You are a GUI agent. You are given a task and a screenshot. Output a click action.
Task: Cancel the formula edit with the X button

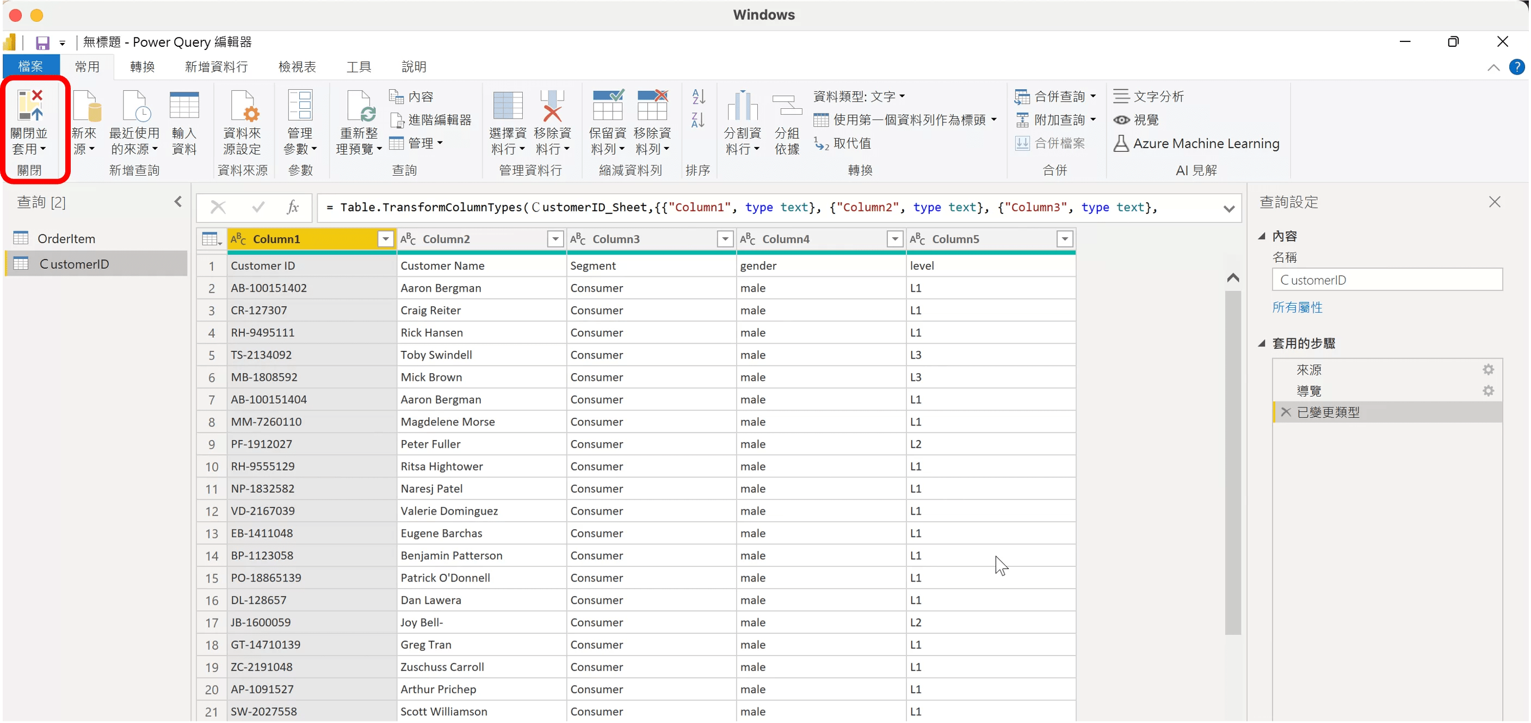coord(218,207)
